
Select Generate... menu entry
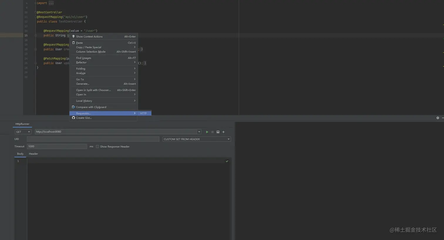point(103,84)
